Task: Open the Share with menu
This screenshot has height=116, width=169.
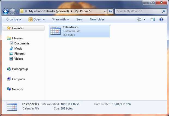Action: 61,20
